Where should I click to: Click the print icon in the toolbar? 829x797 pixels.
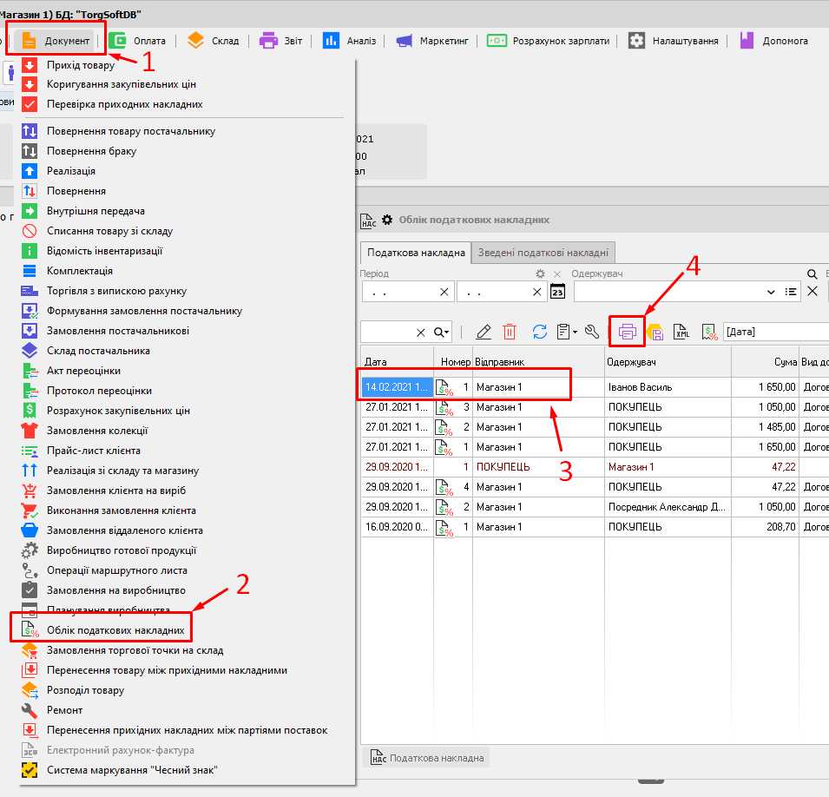pos(627,331)
